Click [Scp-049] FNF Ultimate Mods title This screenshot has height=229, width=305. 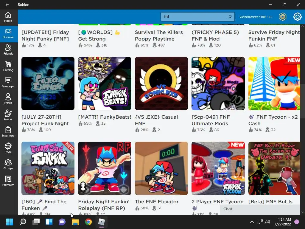(x=211, y=120)
